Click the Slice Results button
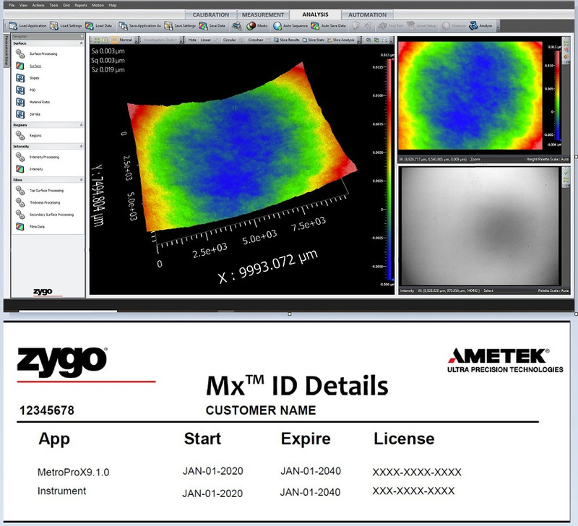This screenshot has width=578, height=526. 287,40
